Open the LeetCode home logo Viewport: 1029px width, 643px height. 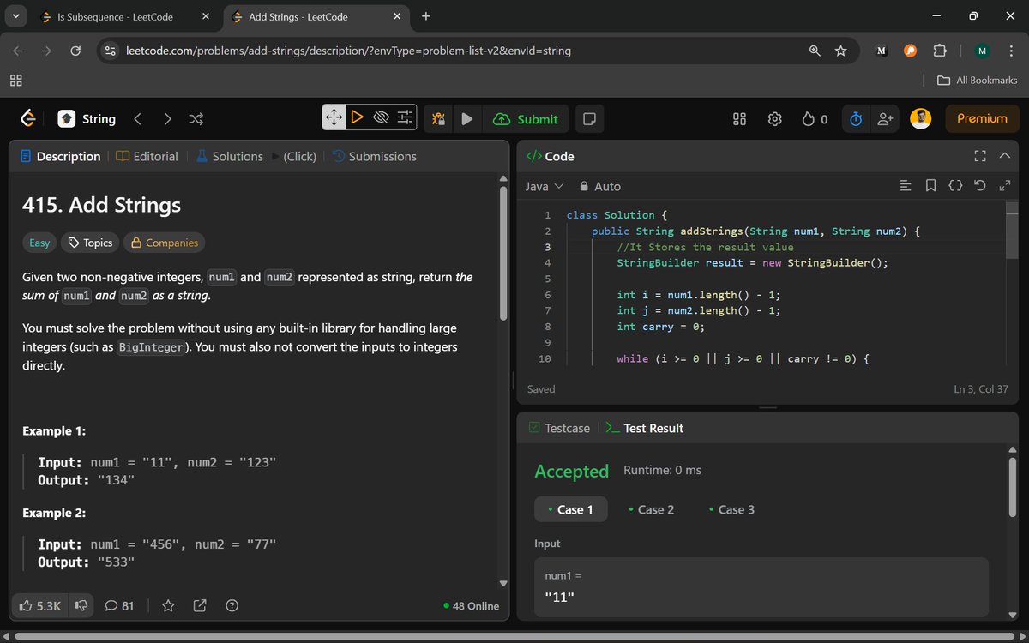(27, 119)
